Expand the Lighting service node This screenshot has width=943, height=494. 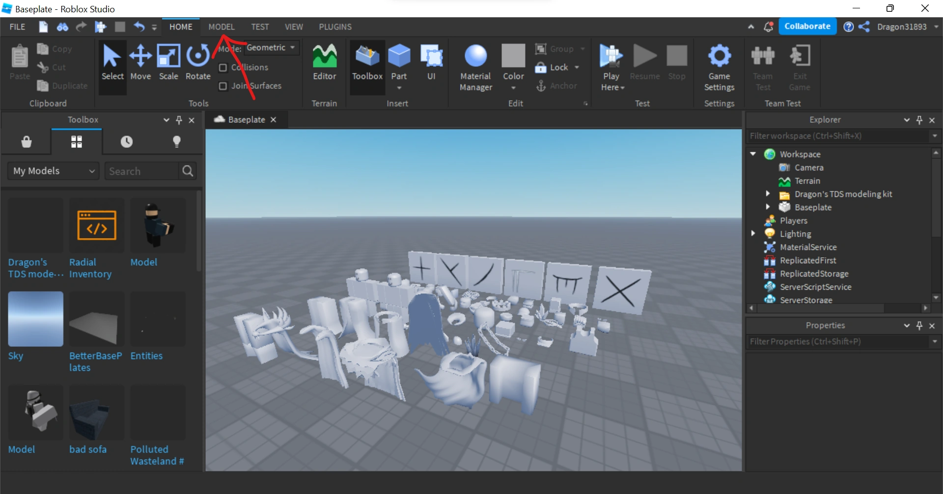click(753, 234)
